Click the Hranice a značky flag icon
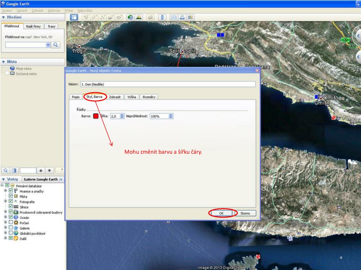Image resolution: width=361 pixels, height=270 pixels. tap(16, 191)
